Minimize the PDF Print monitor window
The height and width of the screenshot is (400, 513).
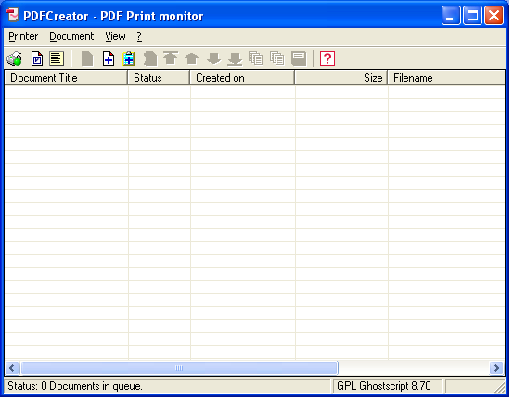point(451,16)
